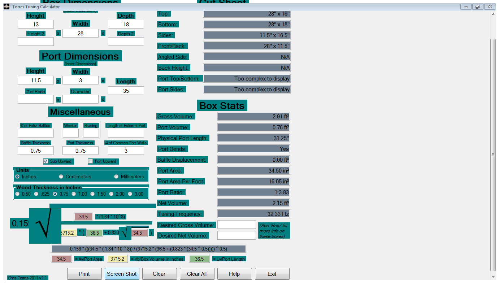Click the # of Common Port Walls field
Screen dimensions: 499x283
[x=126, y=151]
